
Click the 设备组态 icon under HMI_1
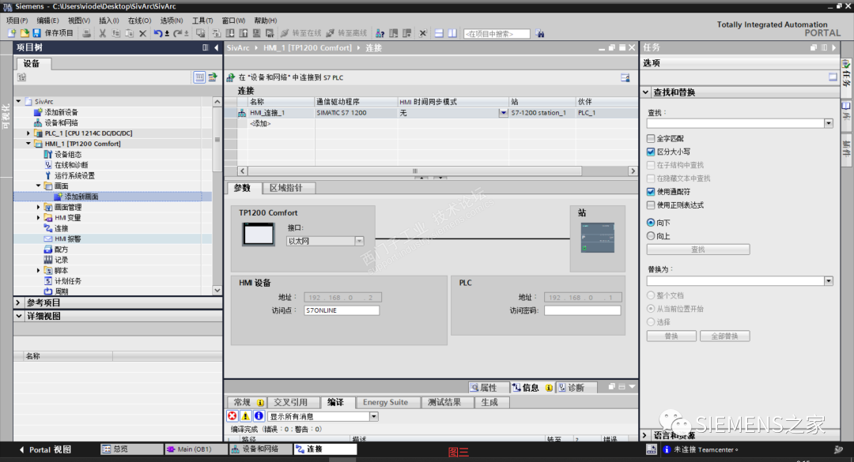(49, 154)
